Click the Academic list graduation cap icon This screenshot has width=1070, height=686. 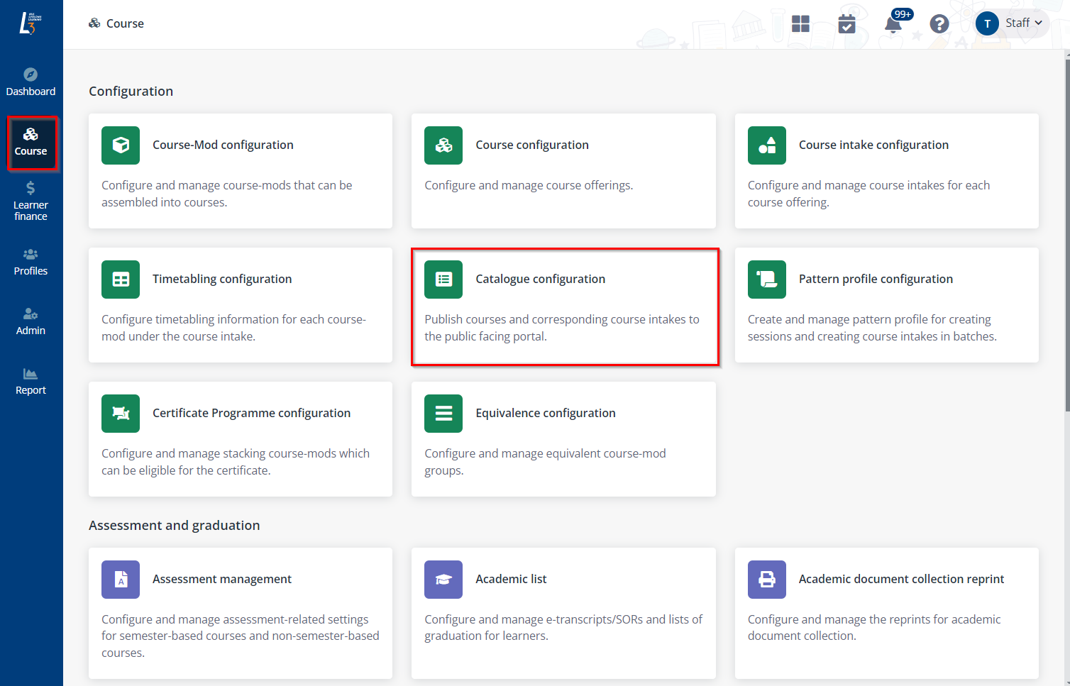[443, 580]
